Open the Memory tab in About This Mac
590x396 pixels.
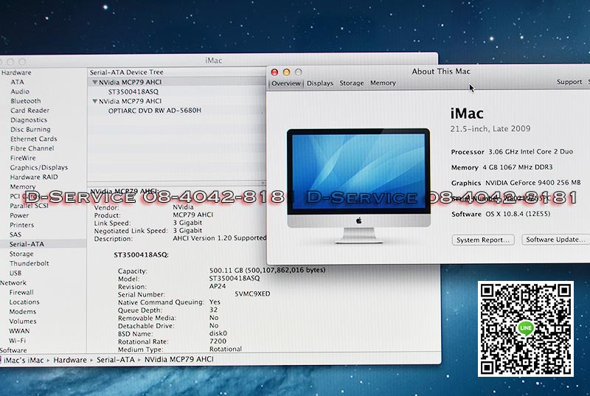(383, 83)
